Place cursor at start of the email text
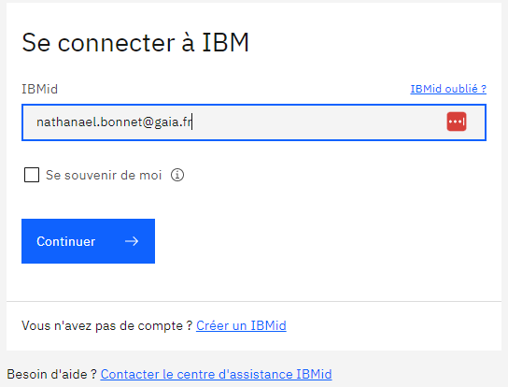The image size is (508, 387). click(36, 122)
